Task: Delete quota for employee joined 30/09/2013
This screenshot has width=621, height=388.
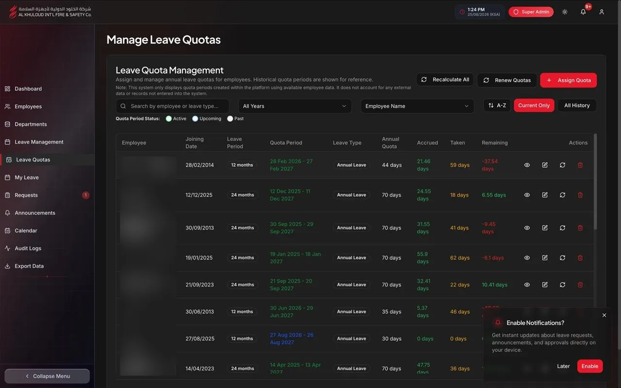Action: (x=580, y=227)
